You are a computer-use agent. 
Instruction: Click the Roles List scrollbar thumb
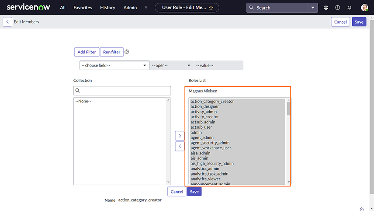point(289,109)
